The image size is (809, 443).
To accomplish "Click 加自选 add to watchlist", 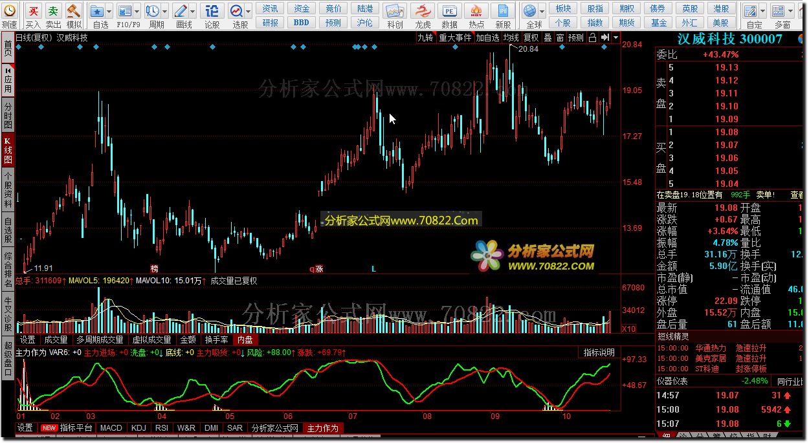I will tap(488, 38).
